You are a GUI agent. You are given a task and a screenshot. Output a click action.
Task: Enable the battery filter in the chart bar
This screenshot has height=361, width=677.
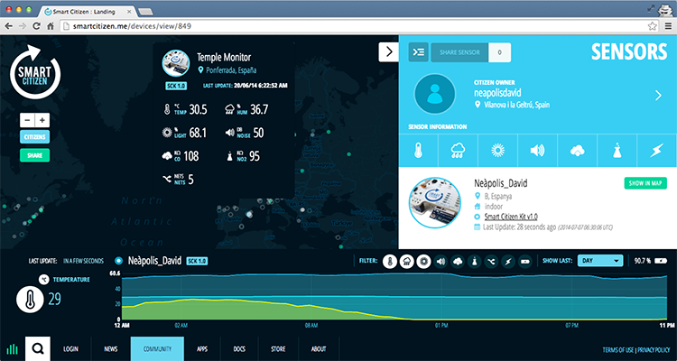coord(525,261)
